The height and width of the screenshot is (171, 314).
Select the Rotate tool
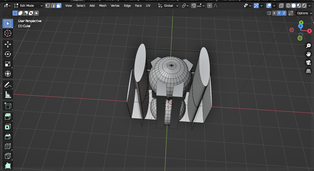point(8,54)
